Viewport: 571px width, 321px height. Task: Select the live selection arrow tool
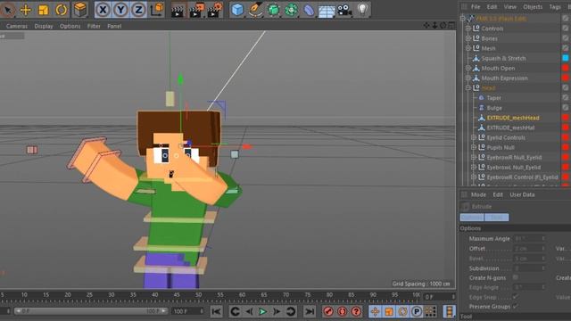[x=7, y=10]
